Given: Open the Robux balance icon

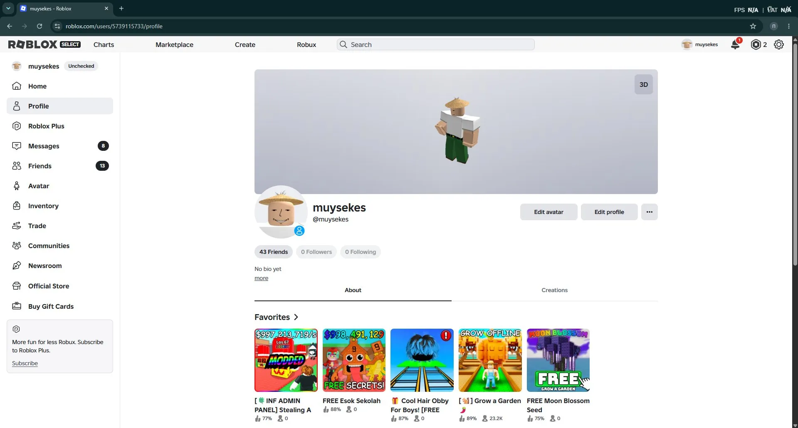Looking at the screenshot, I should [x=756, y=44].
